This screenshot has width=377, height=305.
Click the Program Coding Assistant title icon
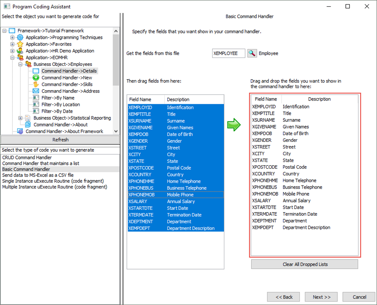[x=7, y=7]
